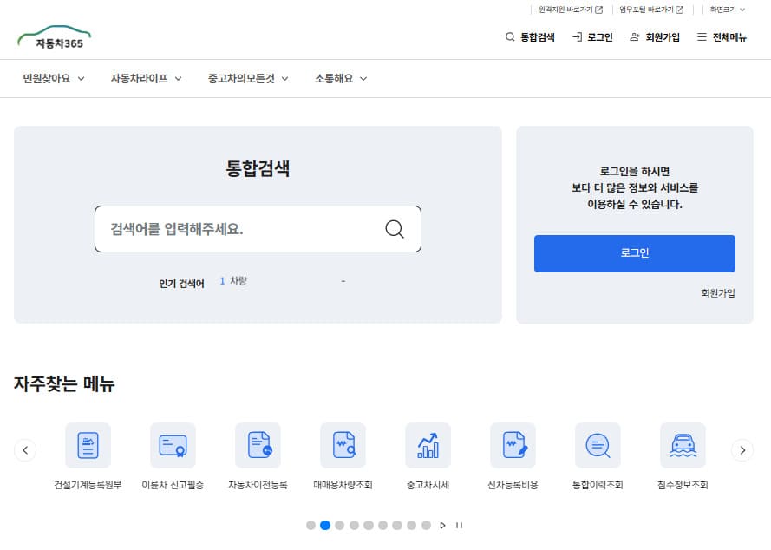The width and height of the screenshot is (771, 550).
Task: Click 전체메뉴 text in header
Action: [729, 37]
